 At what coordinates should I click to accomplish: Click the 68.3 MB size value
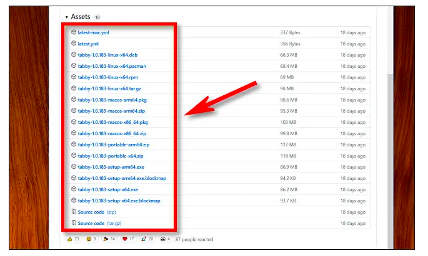point(289,55)
